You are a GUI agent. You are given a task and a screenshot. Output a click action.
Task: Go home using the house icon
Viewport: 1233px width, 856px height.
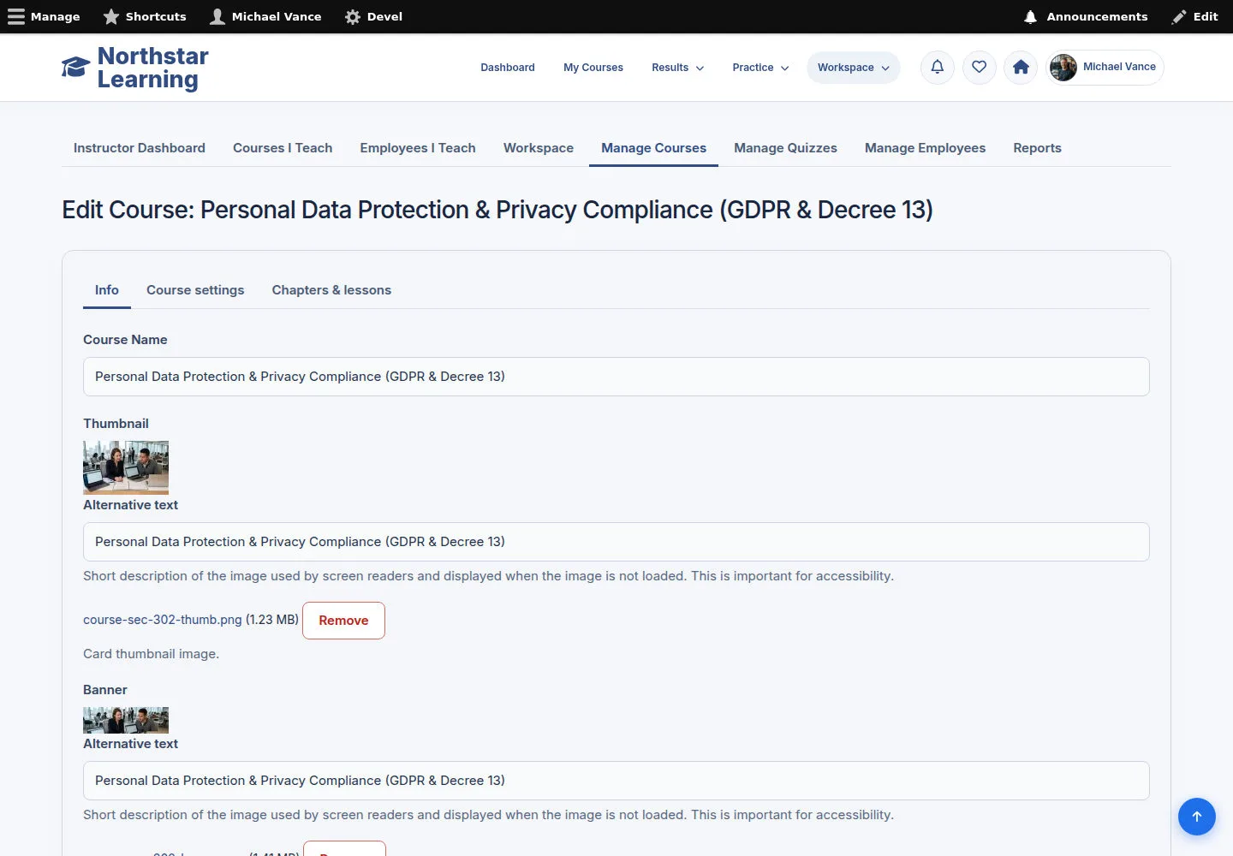point(1021,68)
